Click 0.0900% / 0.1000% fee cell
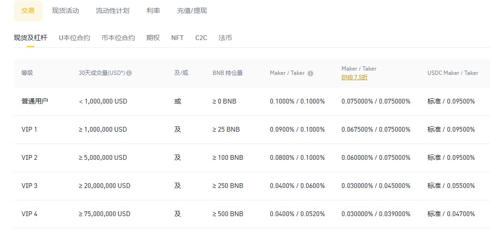 pyautogui.click(x=298, y=129)
